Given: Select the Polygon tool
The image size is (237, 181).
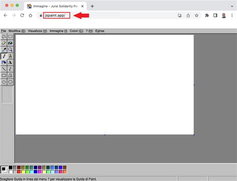Looking at the screenshot, I should [x=10, y=75].
